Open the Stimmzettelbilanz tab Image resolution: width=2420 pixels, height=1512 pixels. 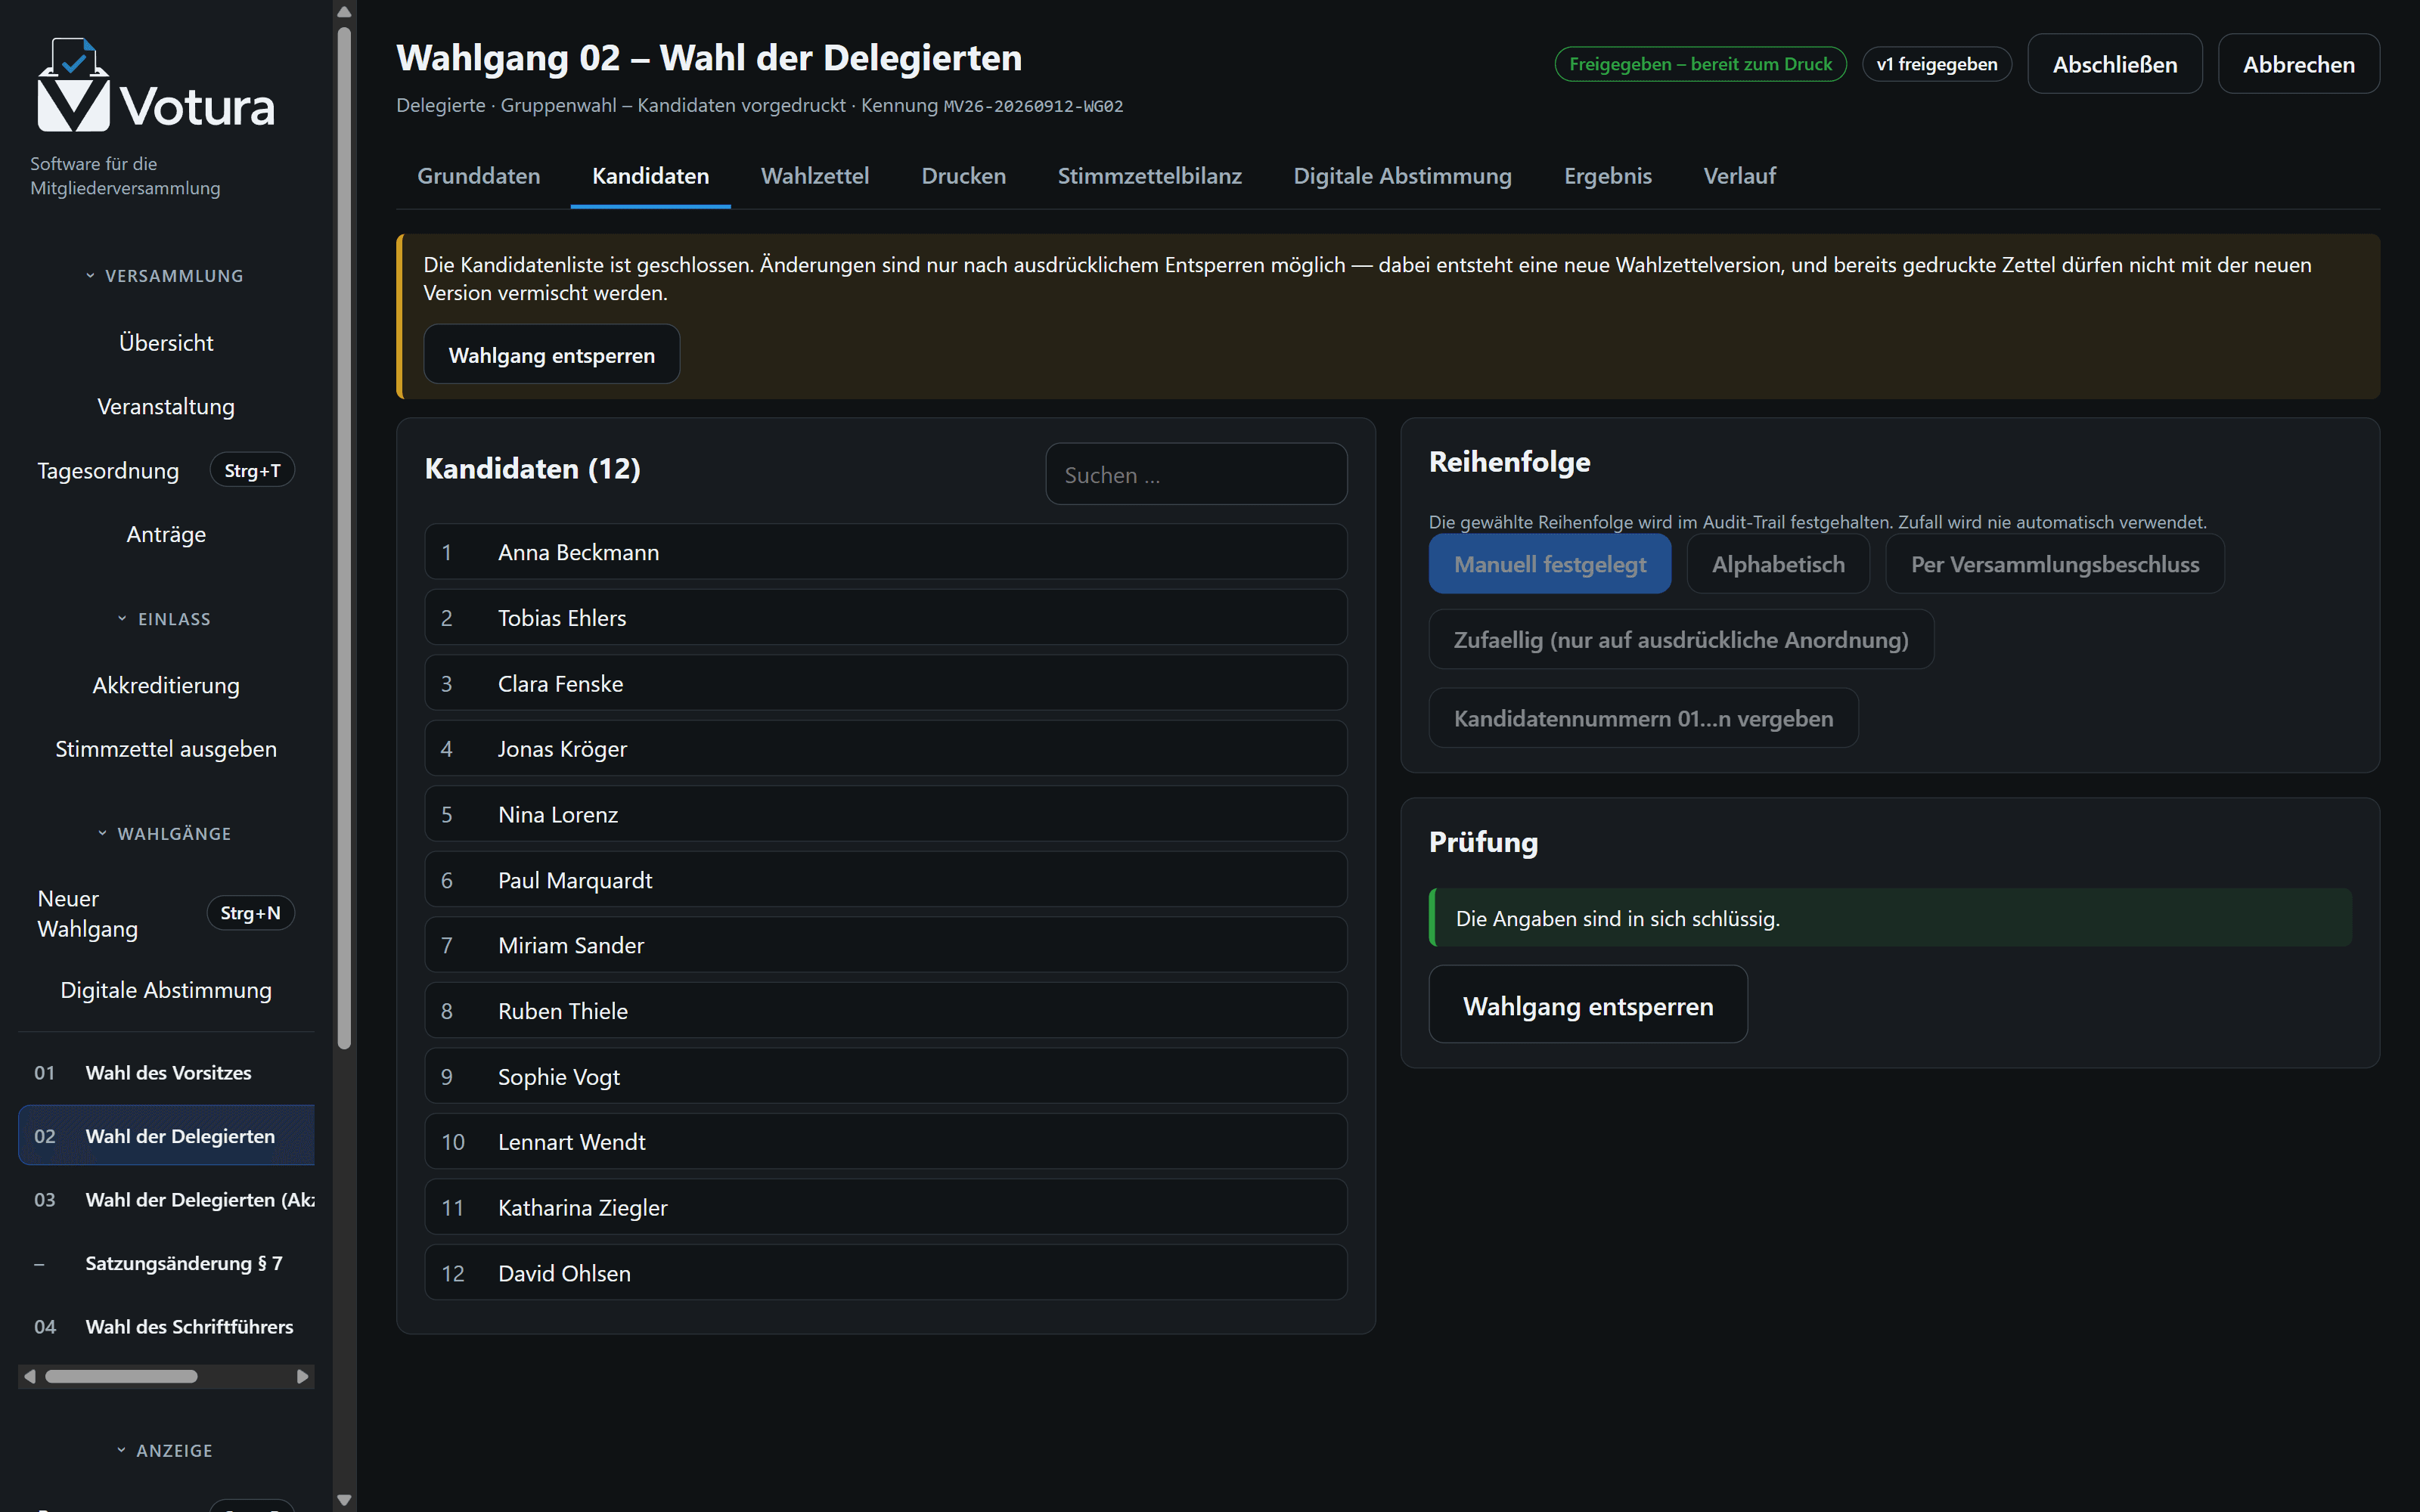1150,176
